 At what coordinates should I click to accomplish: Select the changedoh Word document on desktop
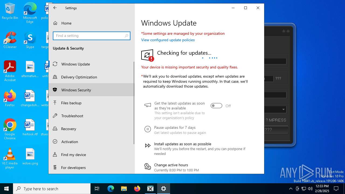tap(30, 98)
